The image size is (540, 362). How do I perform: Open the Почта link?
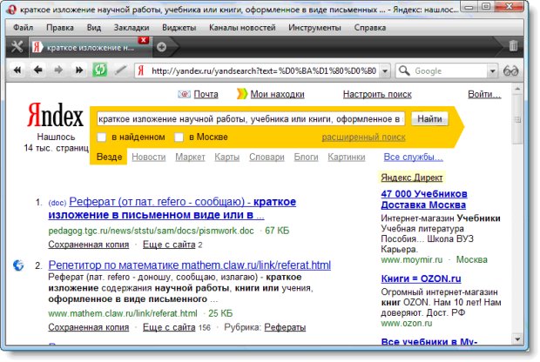206,94
